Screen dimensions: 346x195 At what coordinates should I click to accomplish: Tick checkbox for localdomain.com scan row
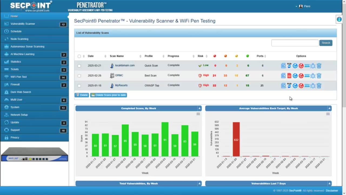point(79,66)
